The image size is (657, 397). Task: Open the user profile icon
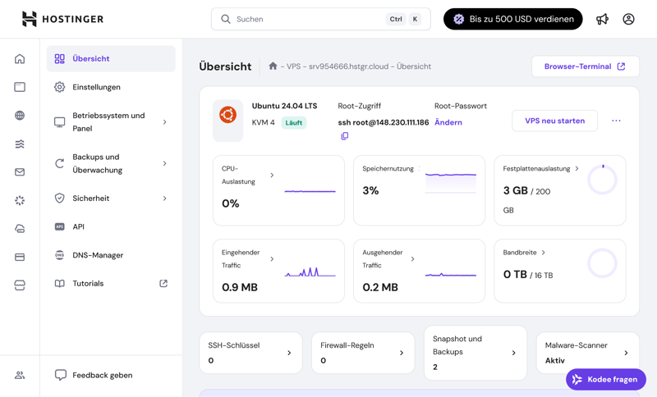click(x=628, y=19)
